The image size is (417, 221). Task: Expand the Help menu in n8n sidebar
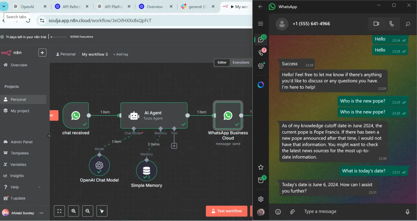[23, 187]
